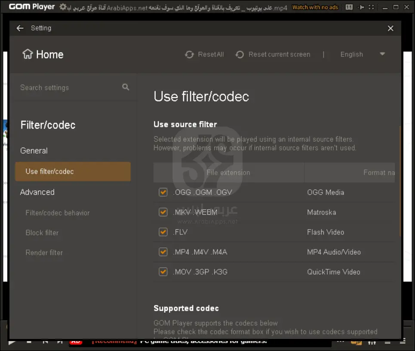Select Use filter/codec menu item

tap(73, 171)
